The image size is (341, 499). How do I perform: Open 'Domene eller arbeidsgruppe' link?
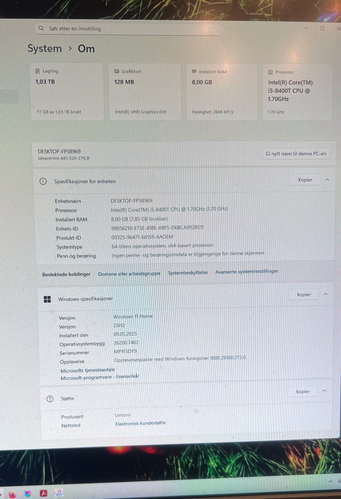tap(129, 274)
